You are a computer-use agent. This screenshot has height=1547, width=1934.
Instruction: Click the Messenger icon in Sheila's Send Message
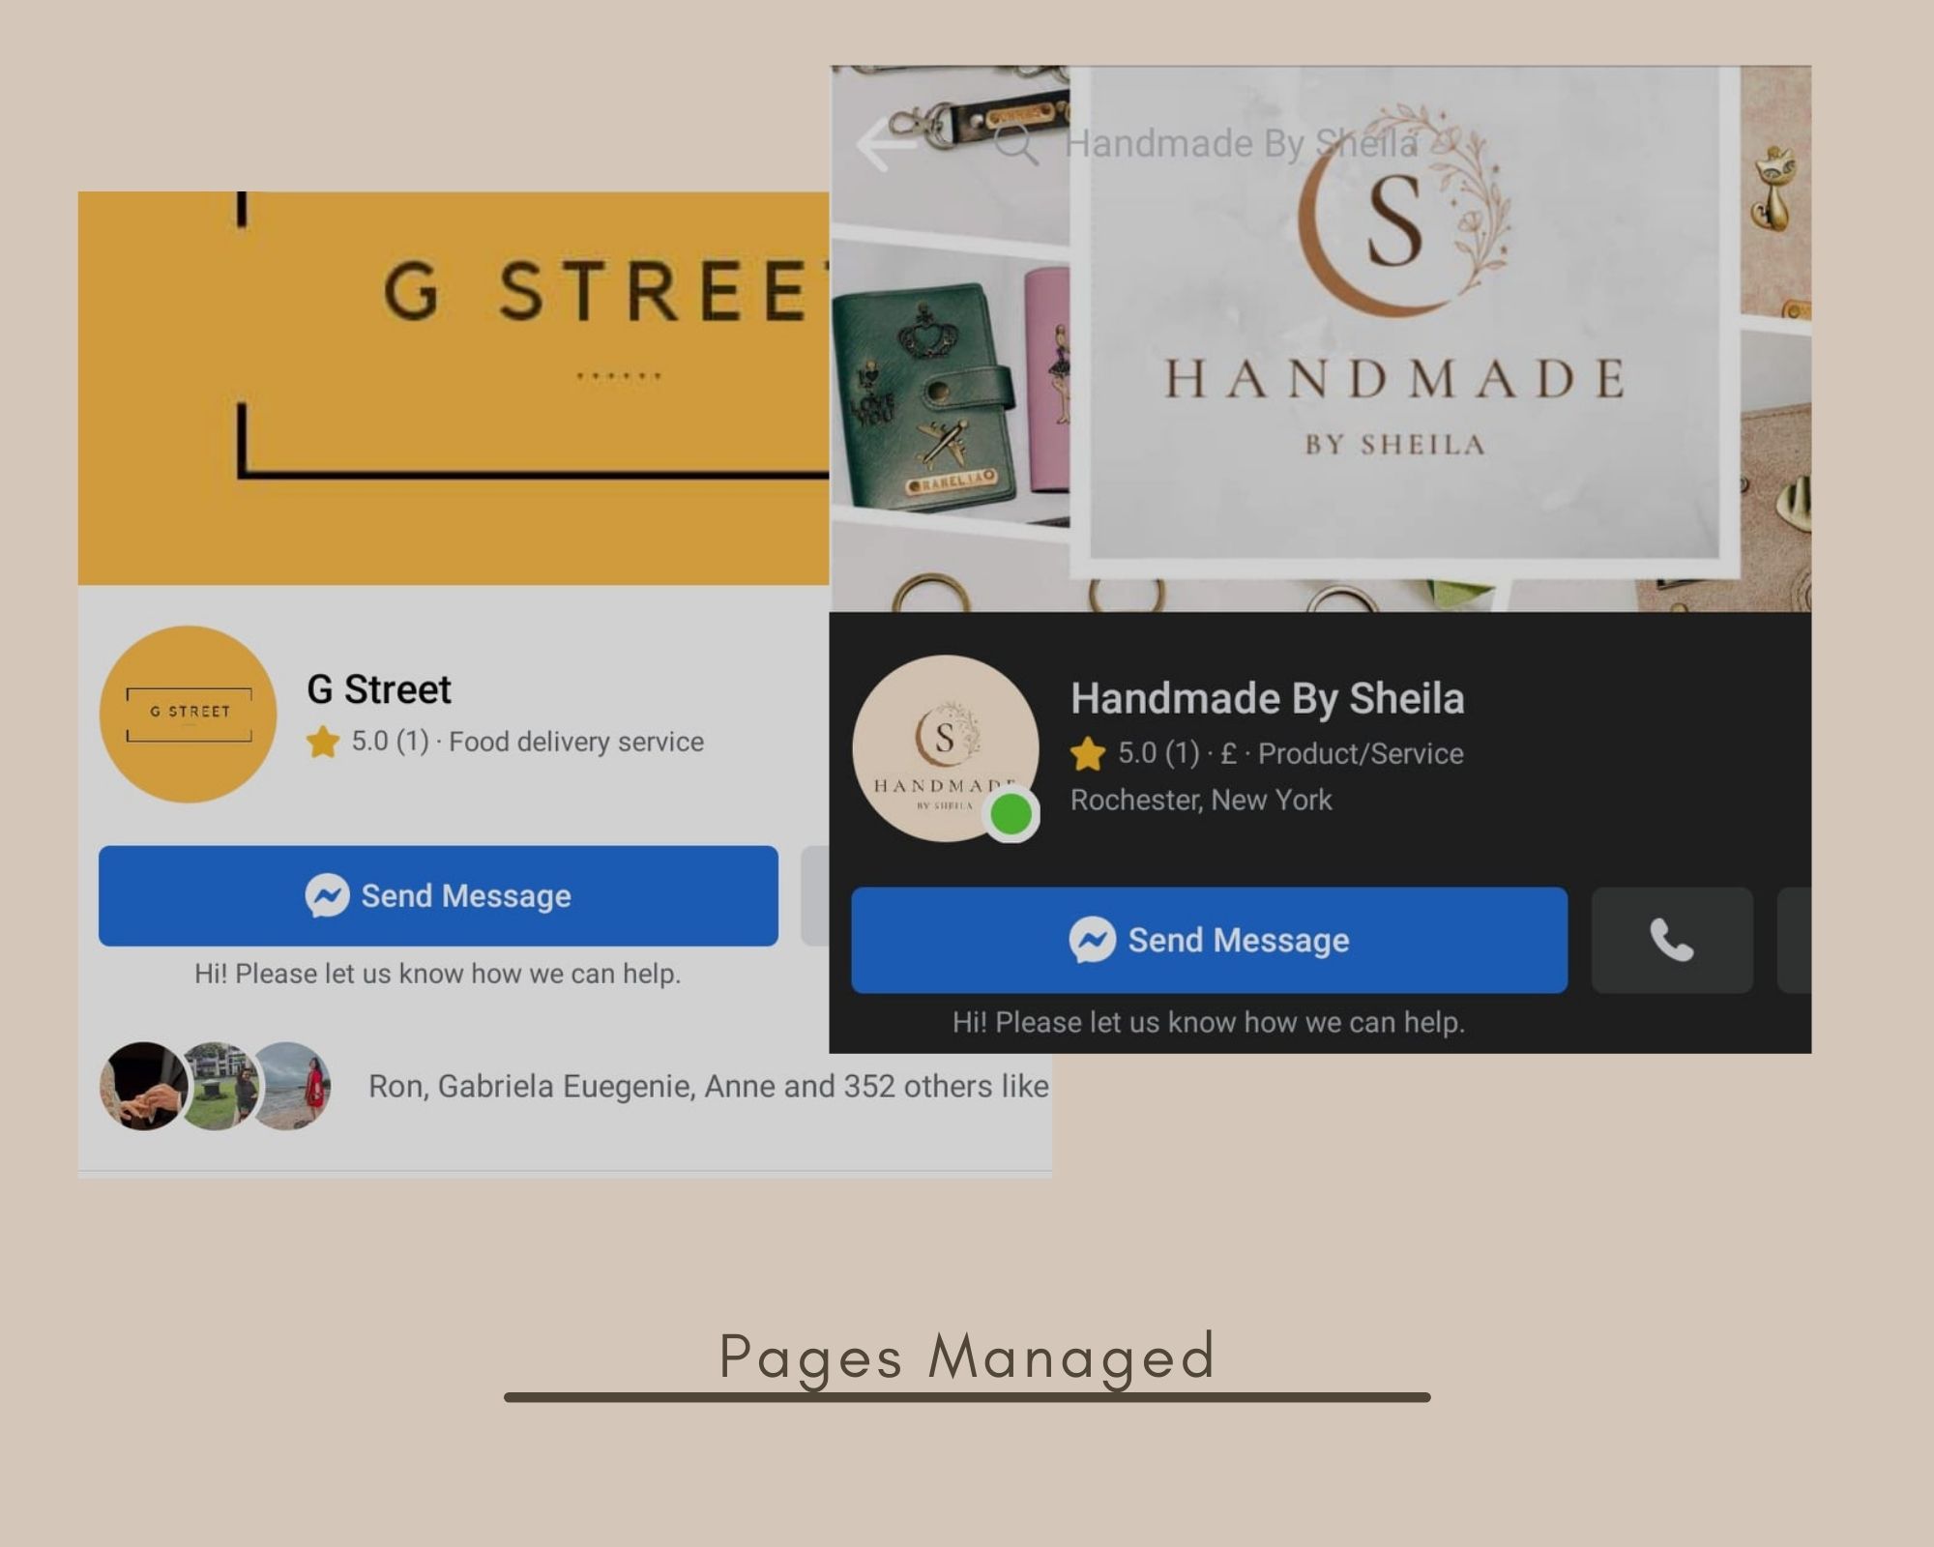point(1093,940)
